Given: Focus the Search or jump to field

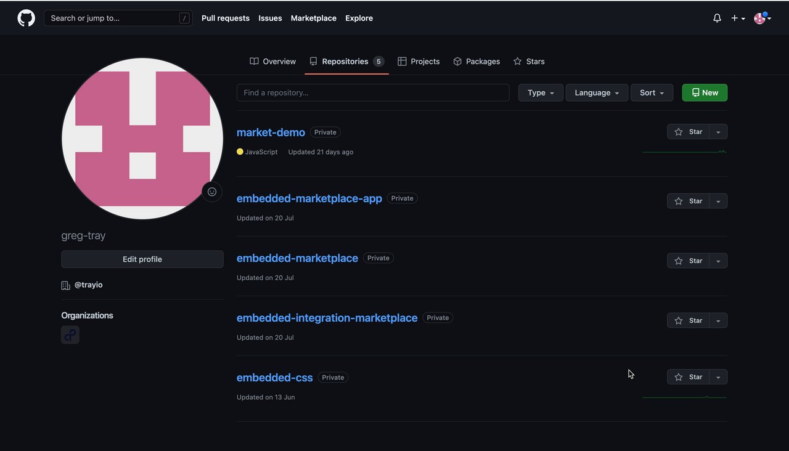Looking at the screenshot, I should [118, 18].
